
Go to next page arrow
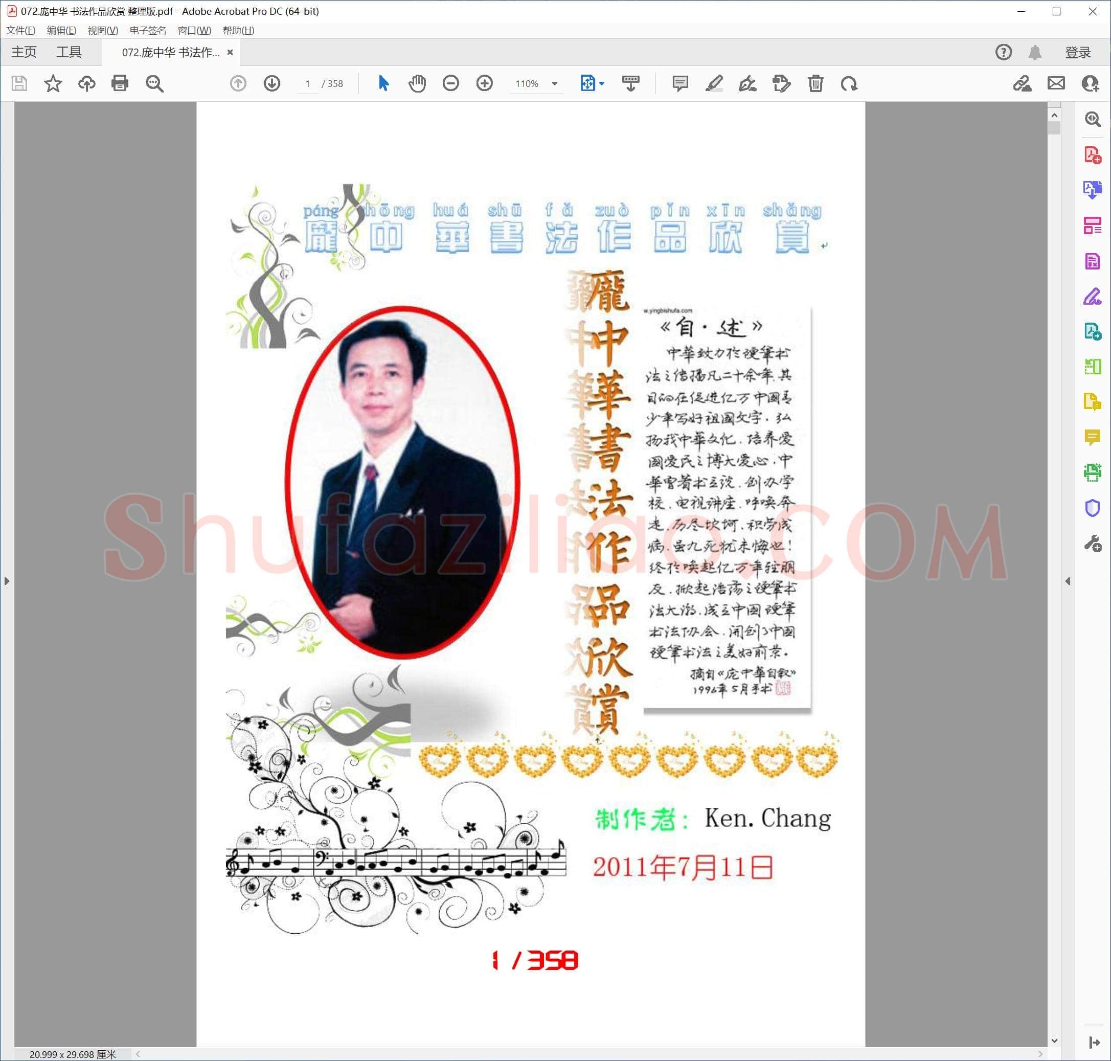tap(272, 84)
